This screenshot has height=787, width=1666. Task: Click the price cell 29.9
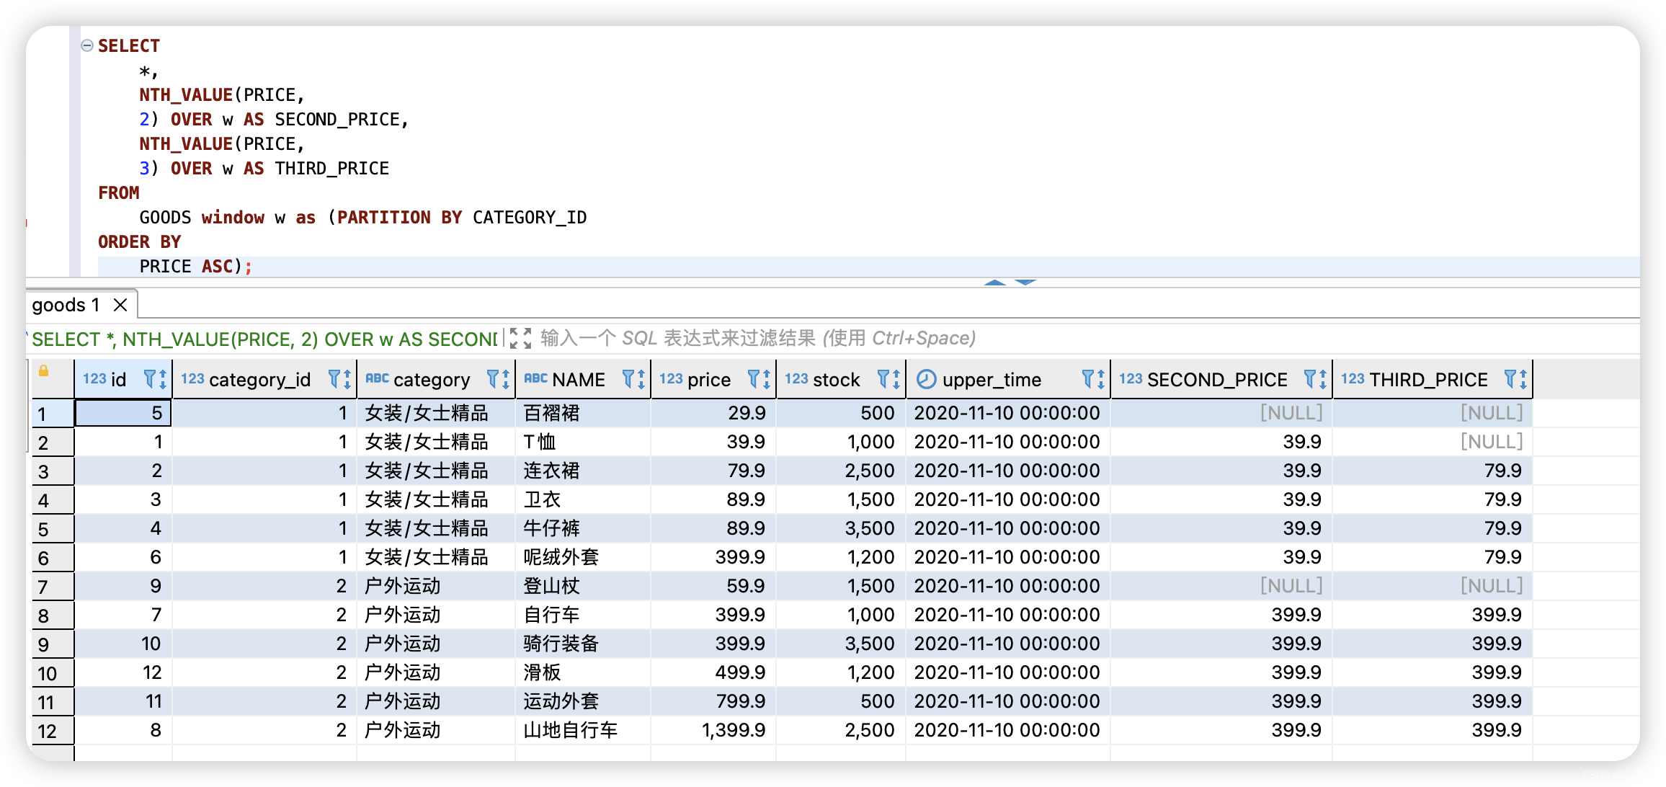[713, 413]
